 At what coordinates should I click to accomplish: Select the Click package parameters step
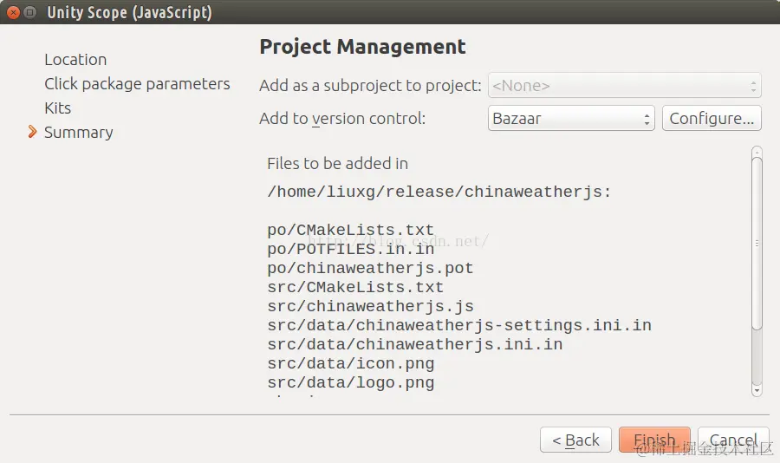[137, 83]
